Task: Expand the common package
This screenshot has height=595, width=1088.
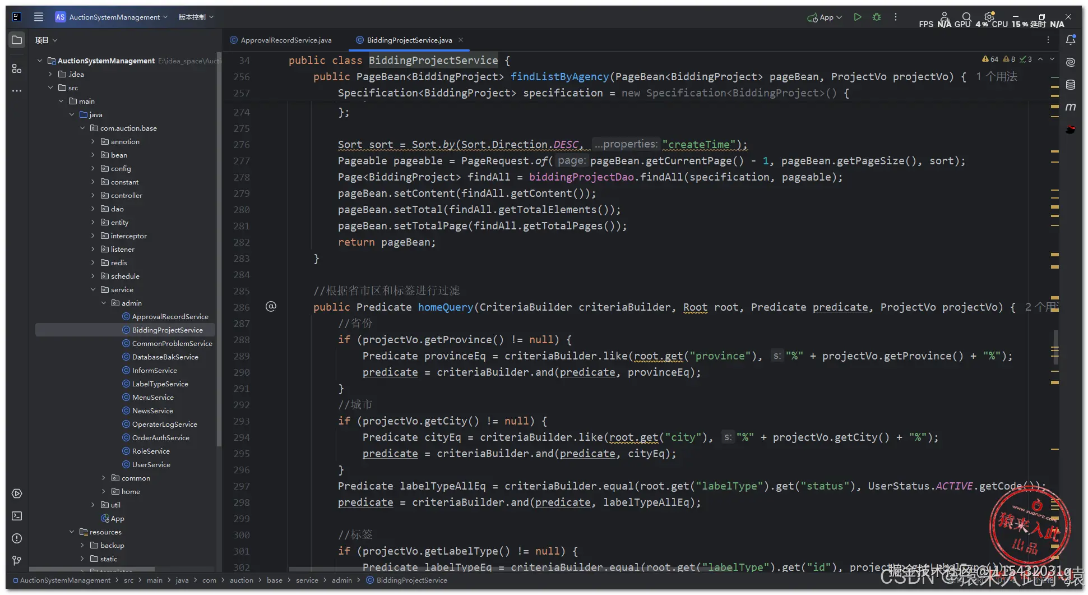Action: tap(104, 478)
